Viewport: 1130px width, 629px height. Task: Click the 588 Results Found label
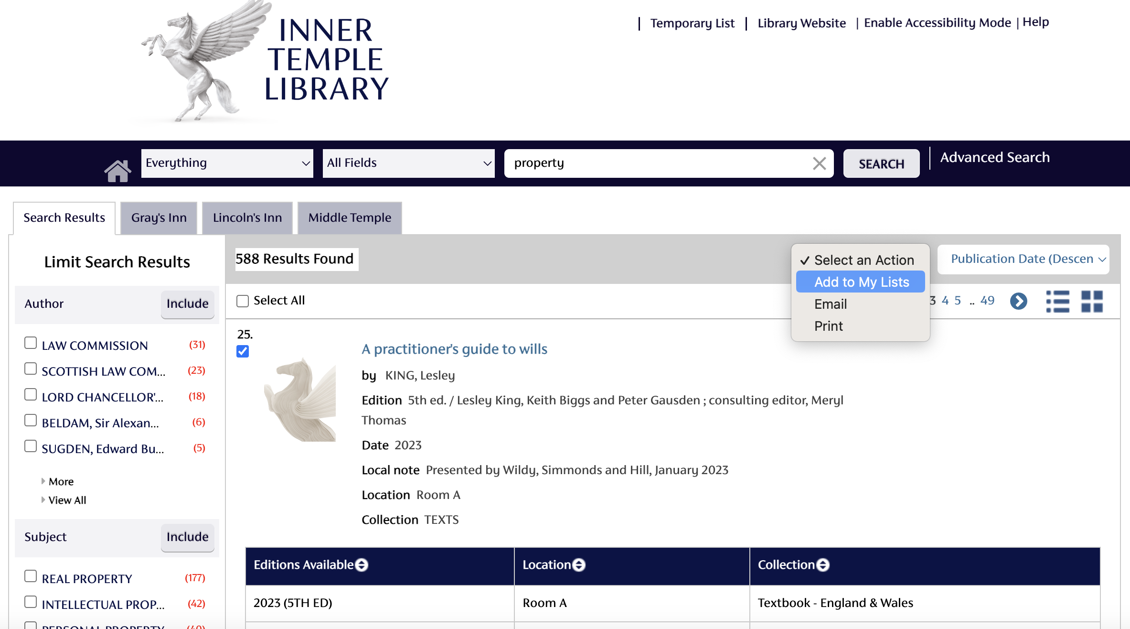[x=296, y=259]
